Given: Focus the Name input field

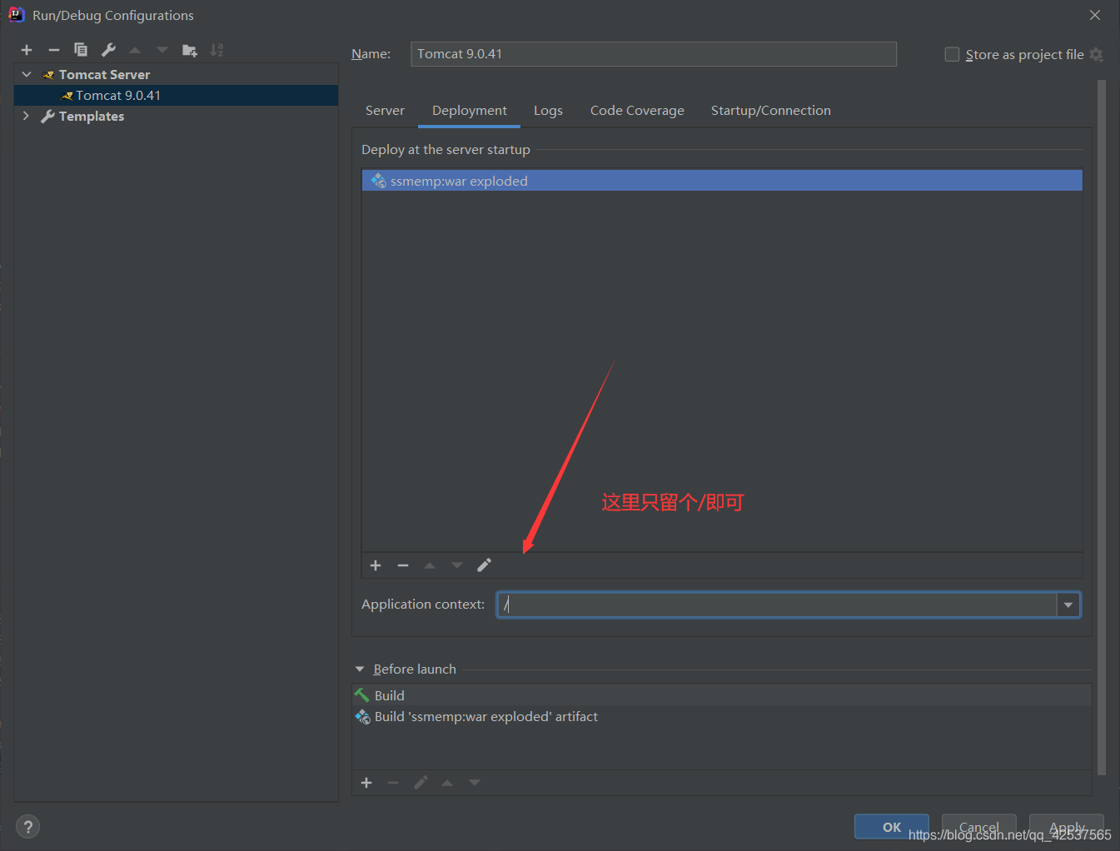Looking at the screenshot, I should point(654,54).
